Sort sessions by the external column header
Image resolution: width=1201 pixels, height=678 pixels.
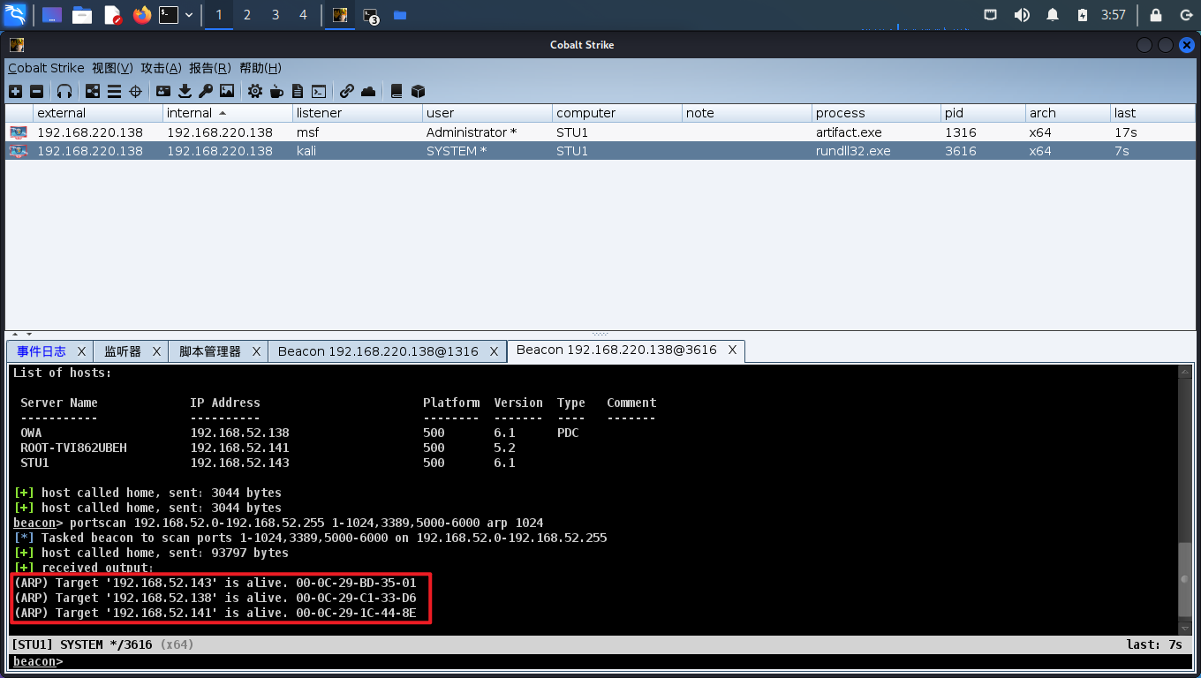[x=98, y=113]
